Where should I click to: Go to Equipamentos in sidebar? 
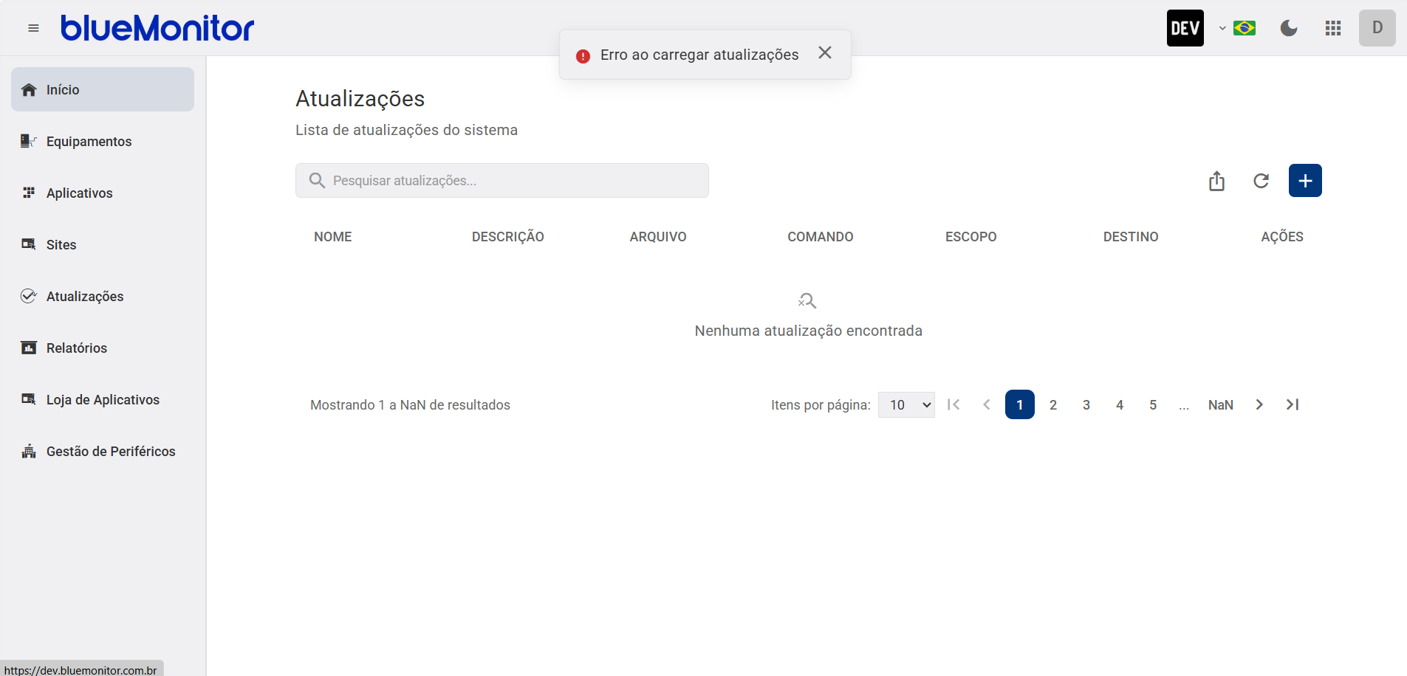89,141
